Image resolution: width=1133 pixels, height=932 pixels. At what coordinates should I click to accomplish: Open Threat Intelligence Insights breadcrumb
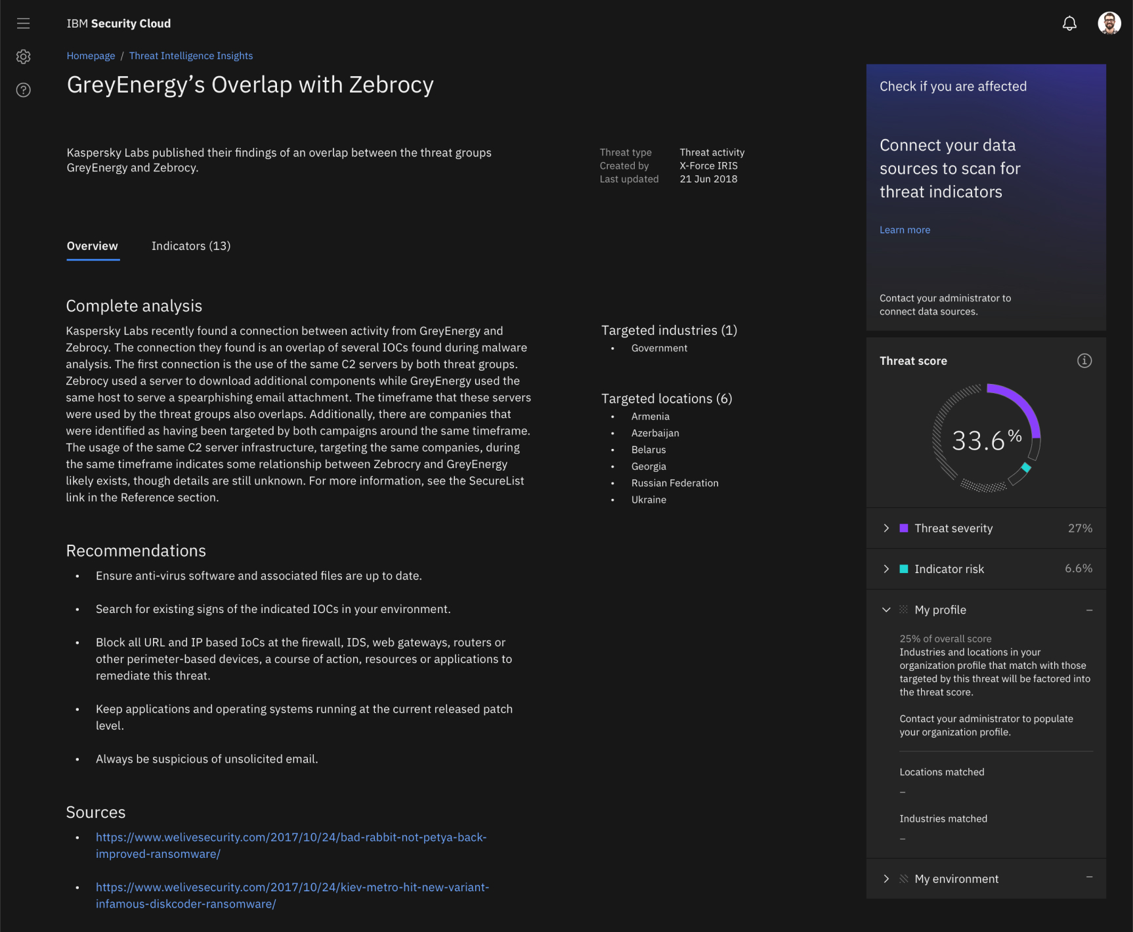[191, 56]
